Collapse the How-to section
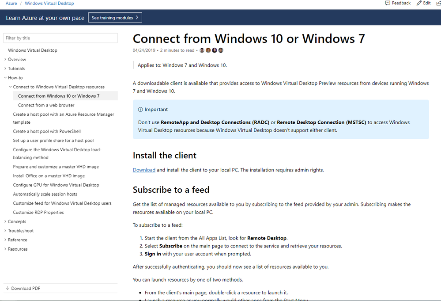The image size is (441, 301). 5,78
